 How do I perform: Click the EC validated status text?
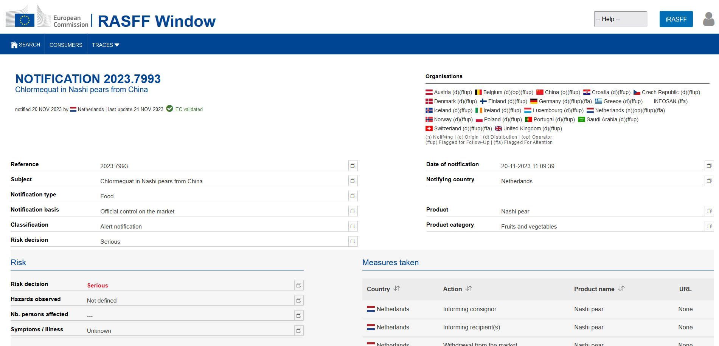189,109
